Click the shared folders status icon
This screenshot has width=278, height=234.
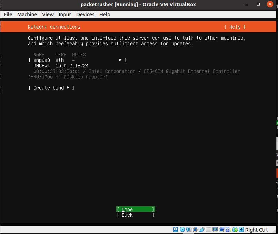coord(208,230)
